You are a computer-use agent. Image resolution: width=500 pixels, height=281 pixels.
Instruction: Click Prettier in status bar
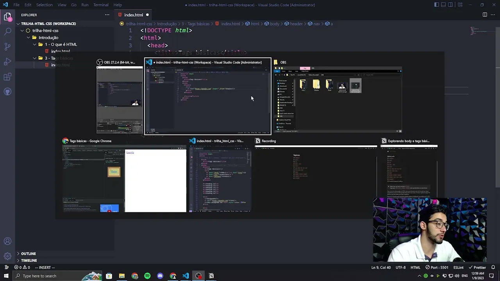[x=477, y=267]
